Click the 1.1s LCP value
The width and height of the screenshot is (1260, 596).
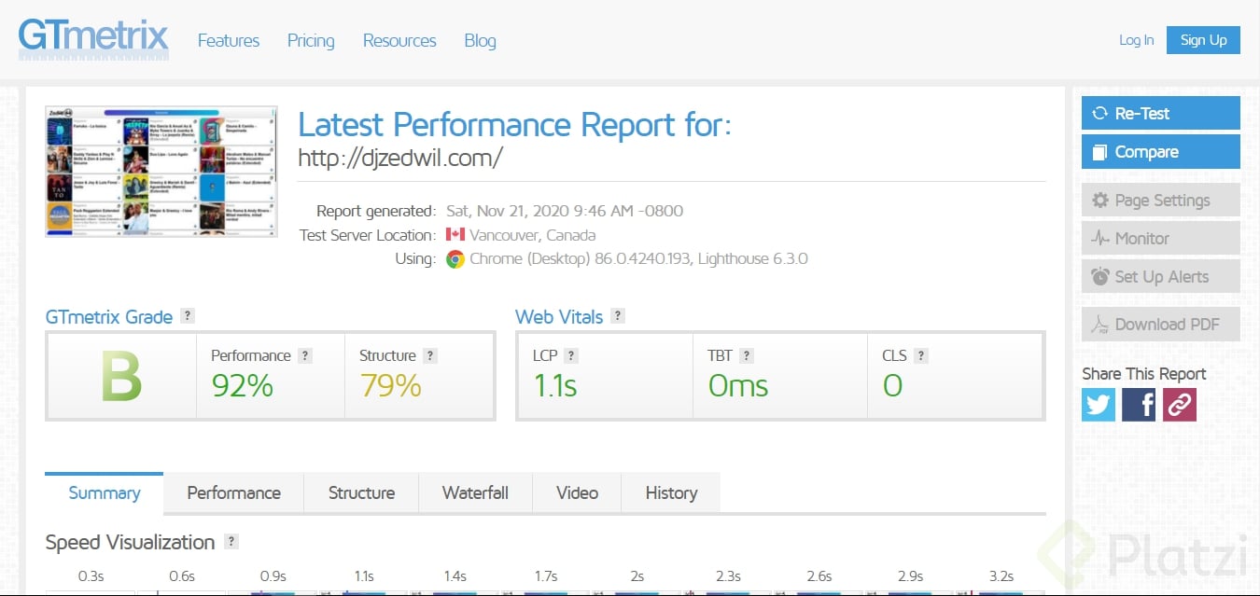(x=555, y=385)
